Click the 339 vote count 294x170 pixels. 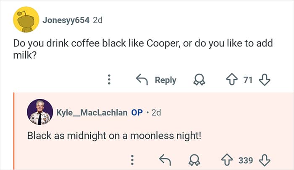coord(245,160)
